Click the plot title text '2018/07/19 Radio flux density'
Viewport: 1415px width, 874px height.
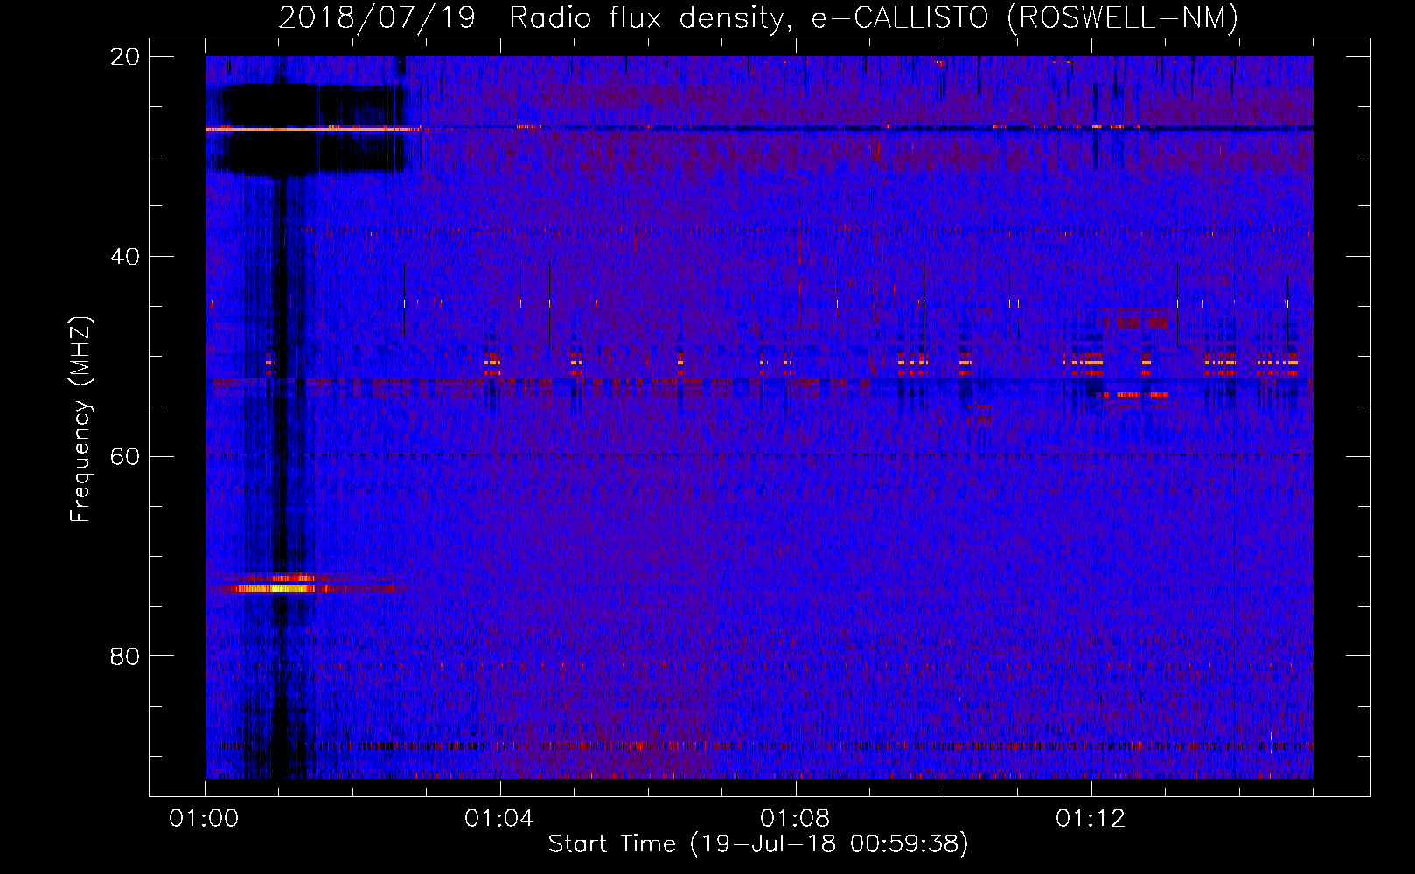click(531, 17)
